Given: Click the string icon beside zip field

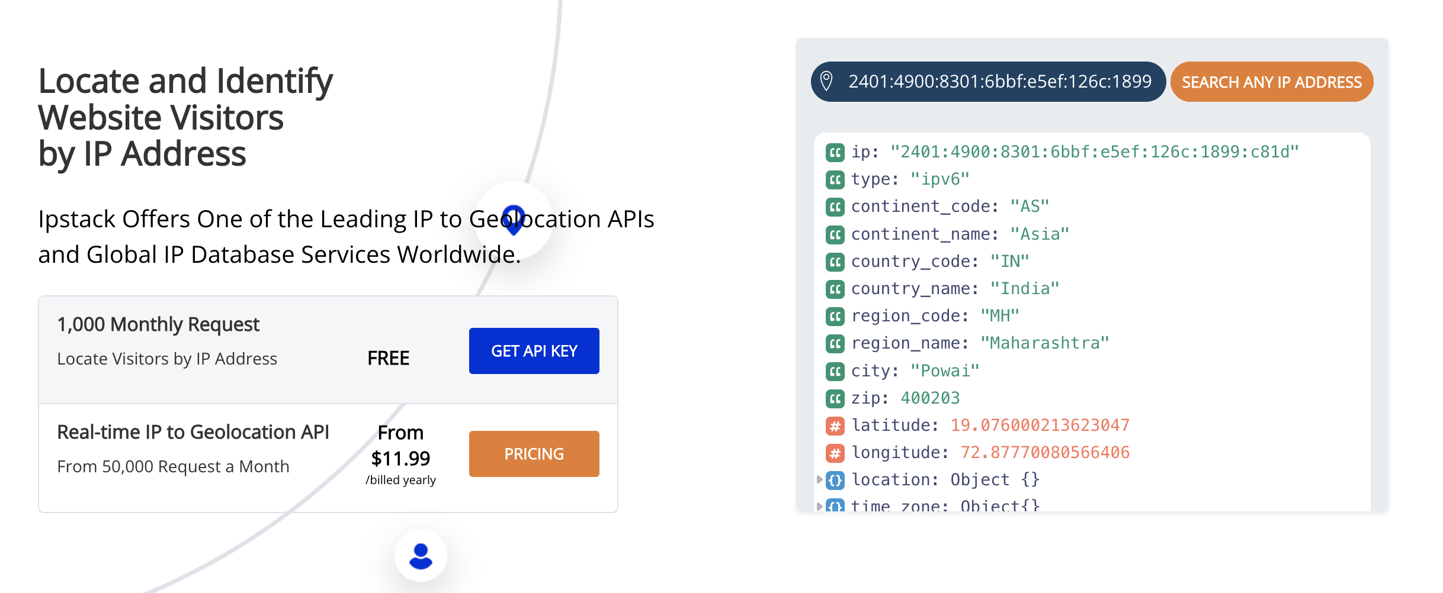Looking at the screenshot, I should pos(835,398).
